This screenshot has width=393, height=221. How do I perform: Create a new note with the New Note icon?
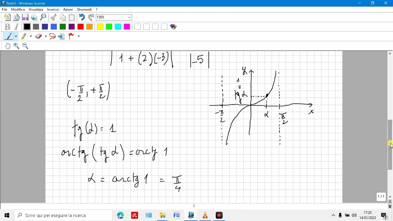[x=7, y=17]
